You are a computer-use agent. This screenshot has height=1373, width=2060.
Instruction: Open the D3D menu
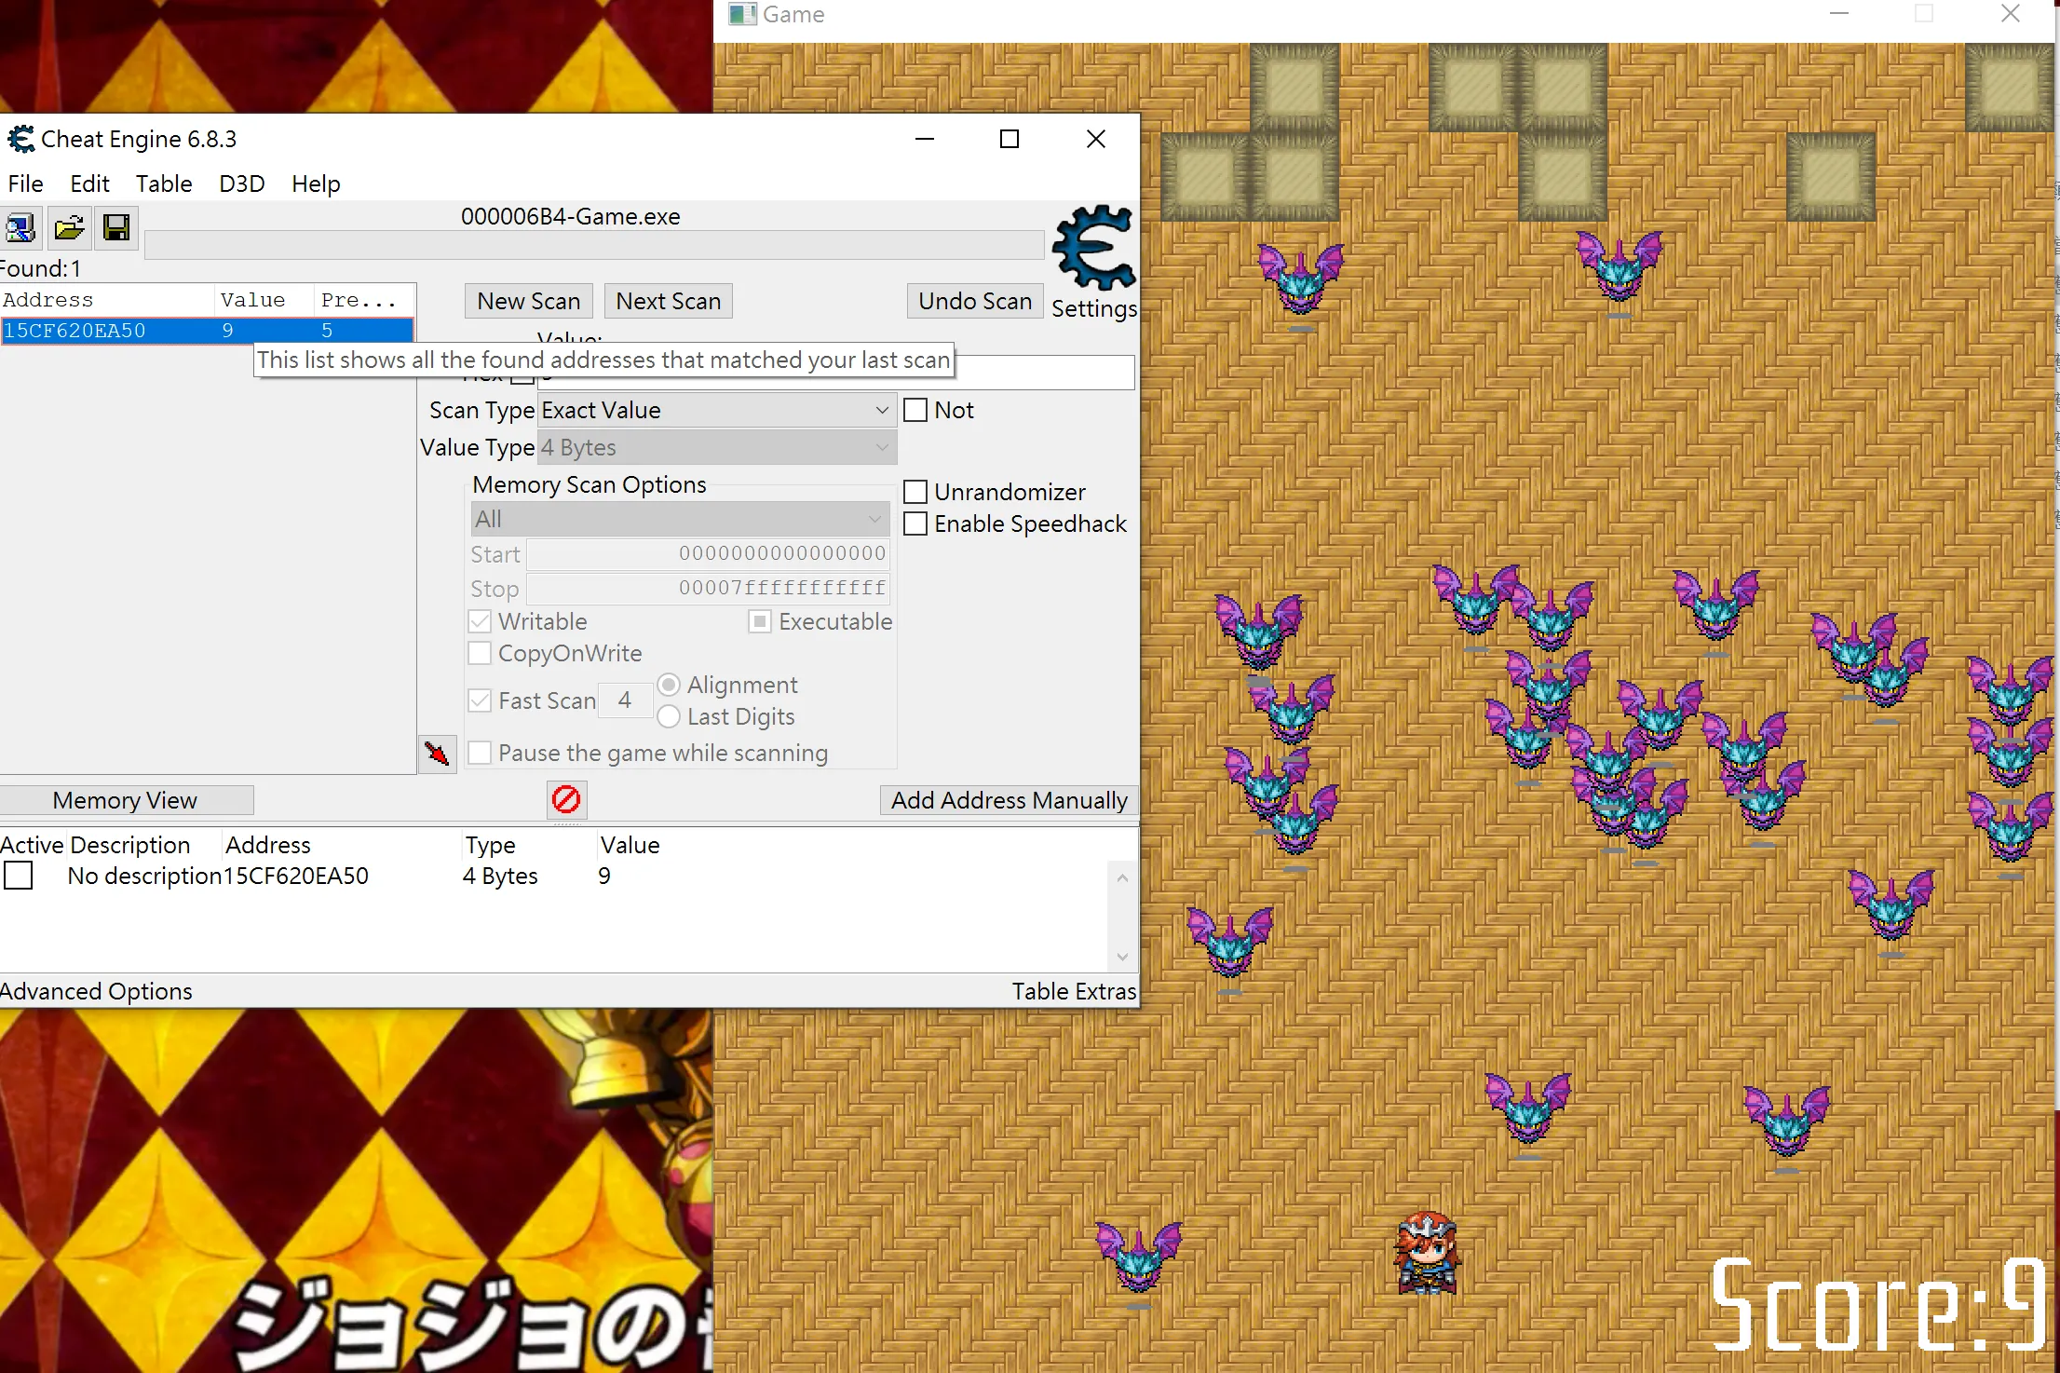click(242, 184)
